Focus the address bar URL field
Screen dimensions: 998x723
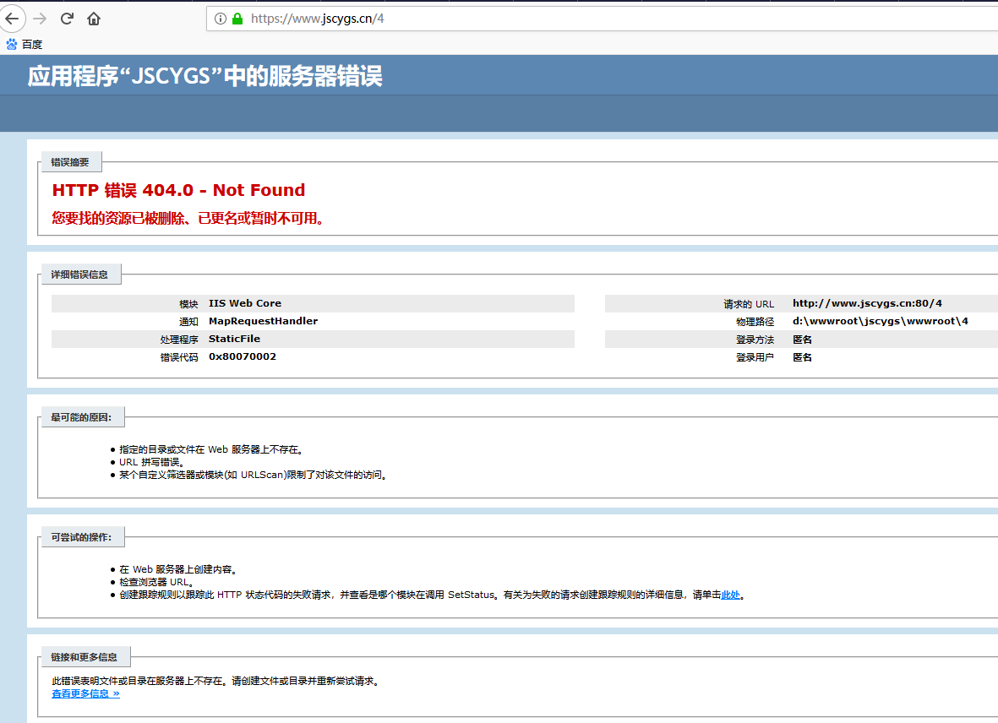click(x=602, y=19)
